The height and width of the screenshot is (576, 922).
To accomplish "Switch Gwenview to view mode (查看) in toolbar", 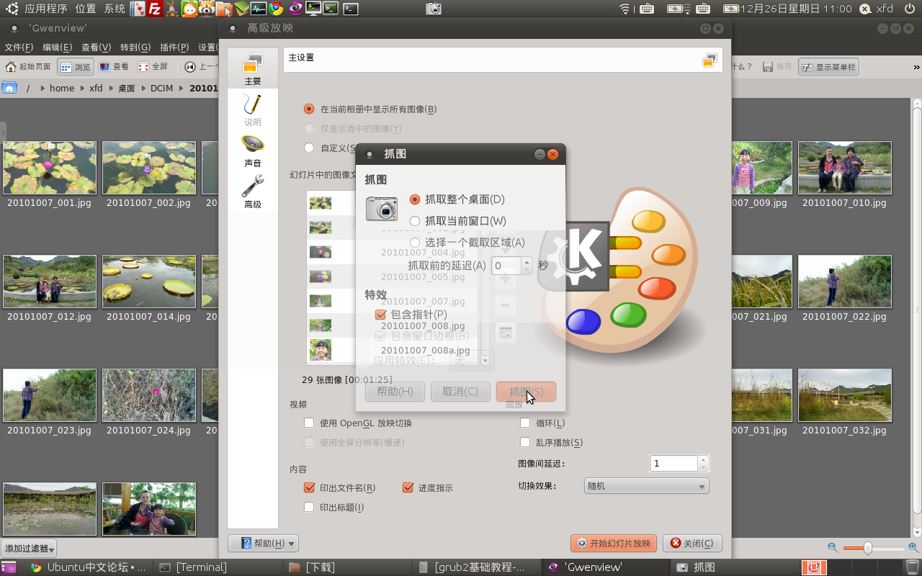I will [114, 67].
